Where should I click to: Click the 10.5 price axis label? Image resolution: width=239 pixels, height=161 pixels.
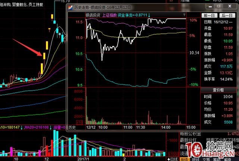click(x=79, y=54)
